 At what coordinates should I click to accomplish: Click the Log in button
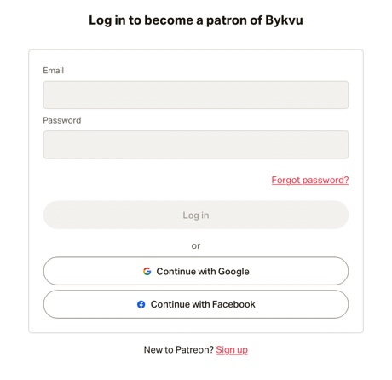pos(196,215)
